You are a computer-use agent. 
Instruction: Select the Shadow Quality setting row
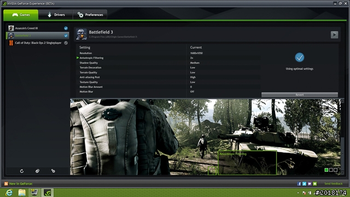point(168,63)
